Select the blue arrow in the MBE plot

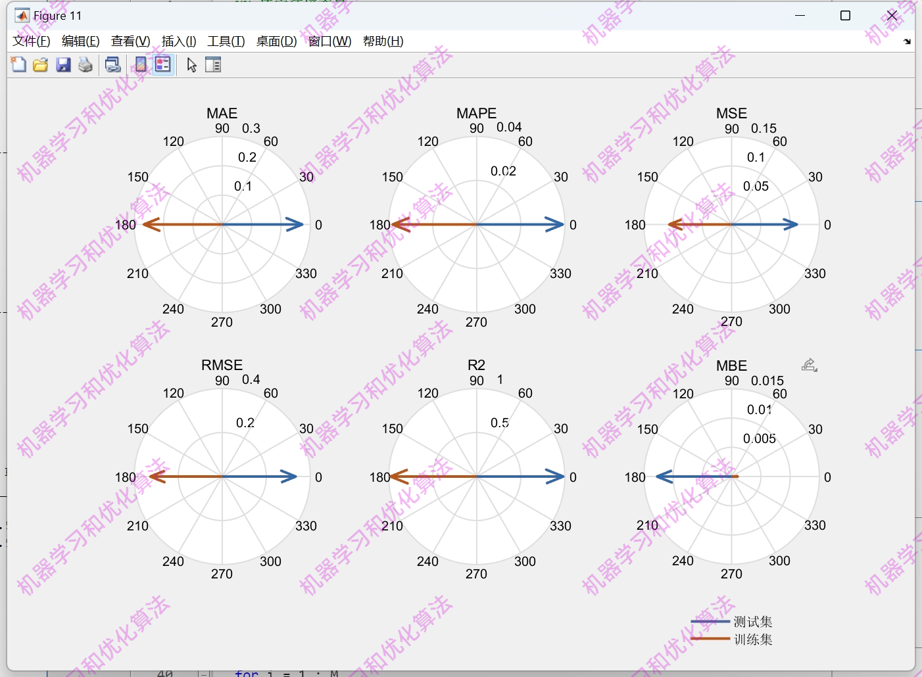point(694,477)
